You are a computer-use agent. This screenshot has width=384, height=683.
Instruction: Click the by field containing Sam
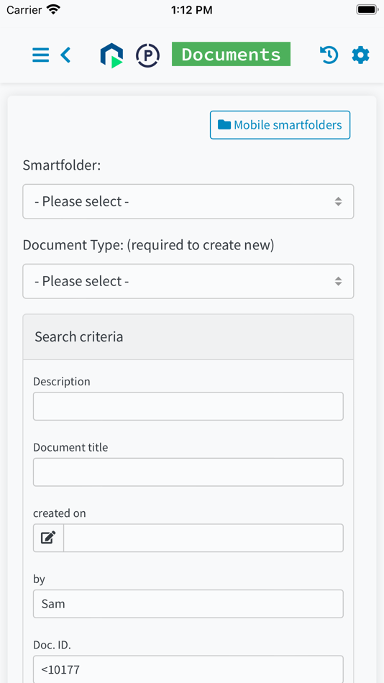188,604
